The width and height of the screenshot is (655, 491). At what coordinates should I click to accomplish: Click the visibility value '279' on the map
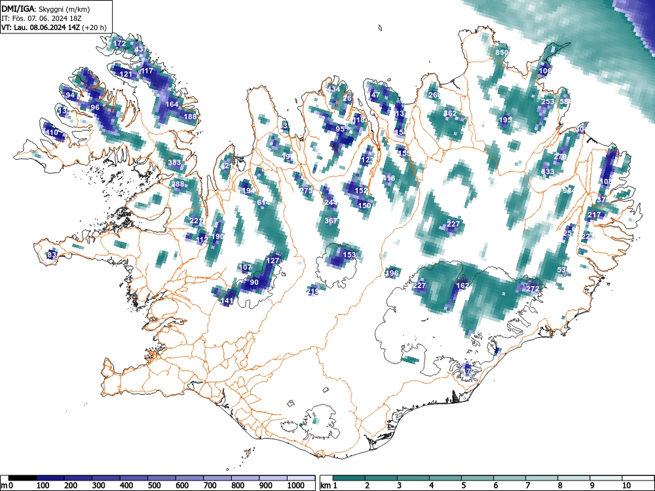pyautogui.click(x=560, y=157)
